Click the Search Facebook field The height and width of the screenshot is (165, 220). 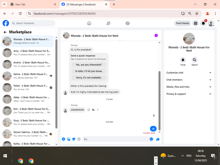pos(33,23)
